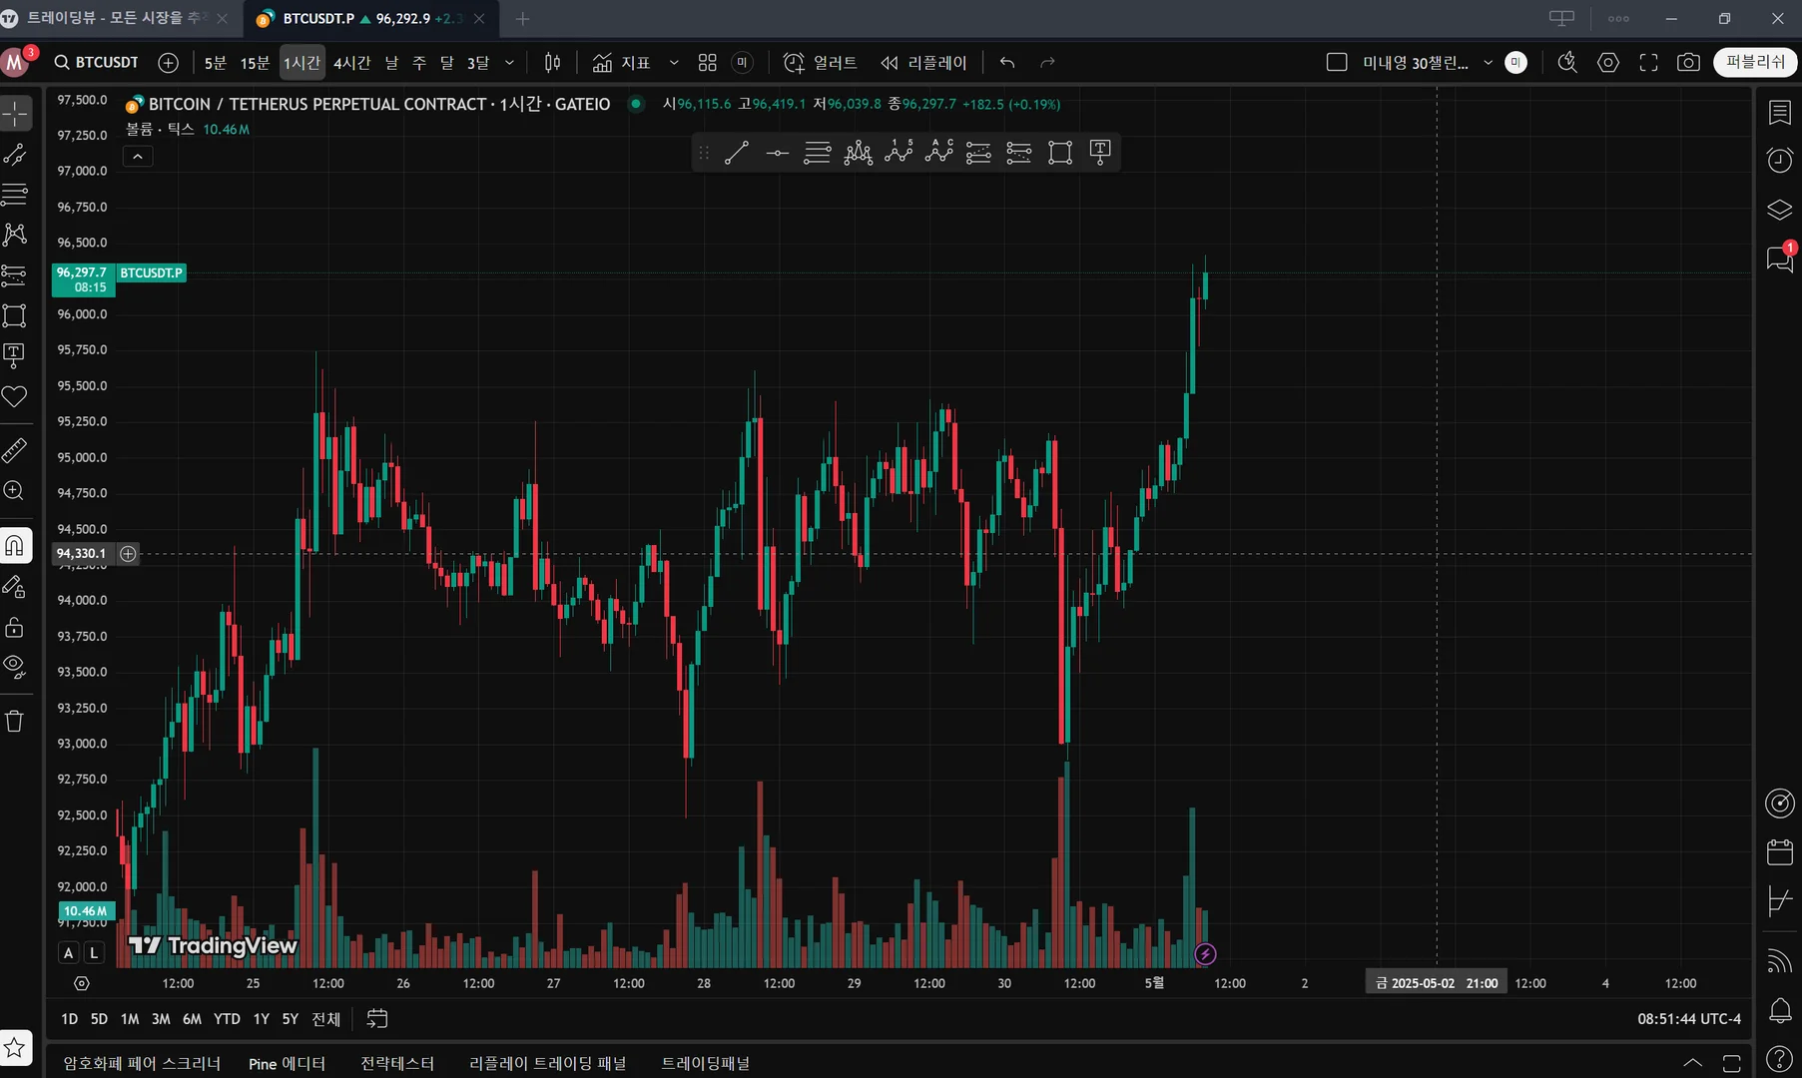The width and height of the screenshot is (1802, 1078).
Task: Open quick search from the top toolbar
Action: (x=1567, y=63)
